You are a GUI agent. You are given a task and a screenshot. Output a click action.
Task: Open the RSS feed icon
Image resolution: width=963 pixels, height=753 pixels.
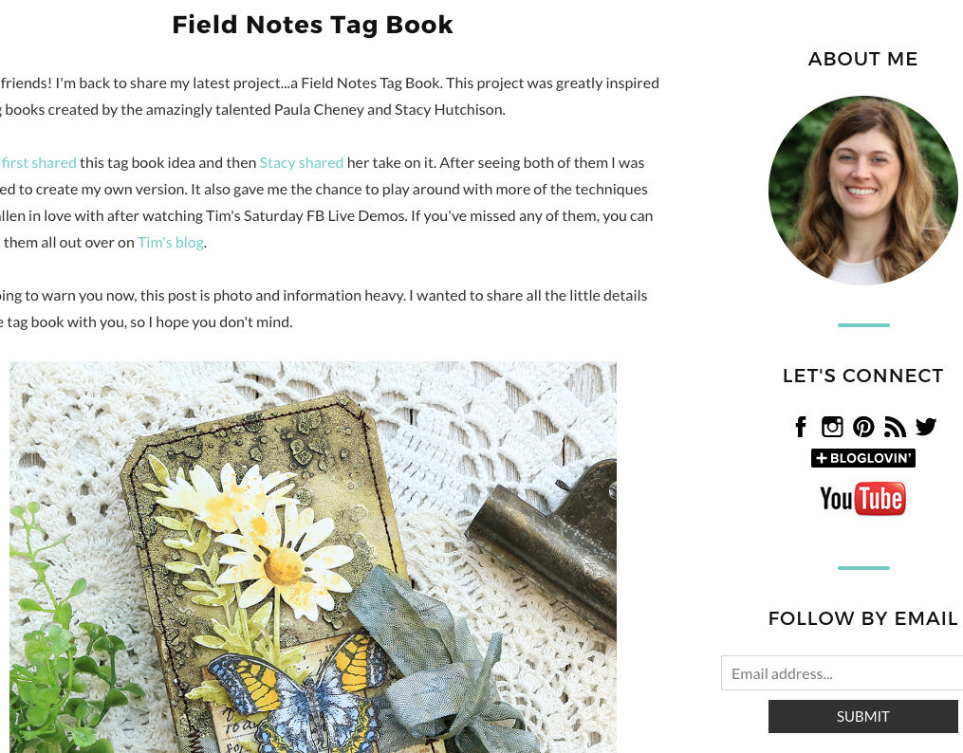click(895, 427)
